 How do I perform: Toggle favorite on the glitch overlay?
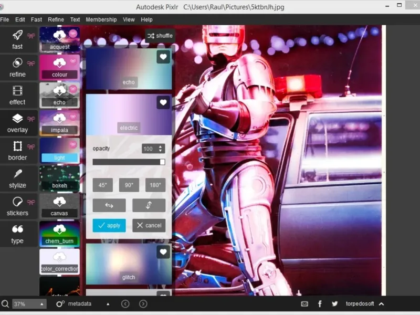click(163, 253)
